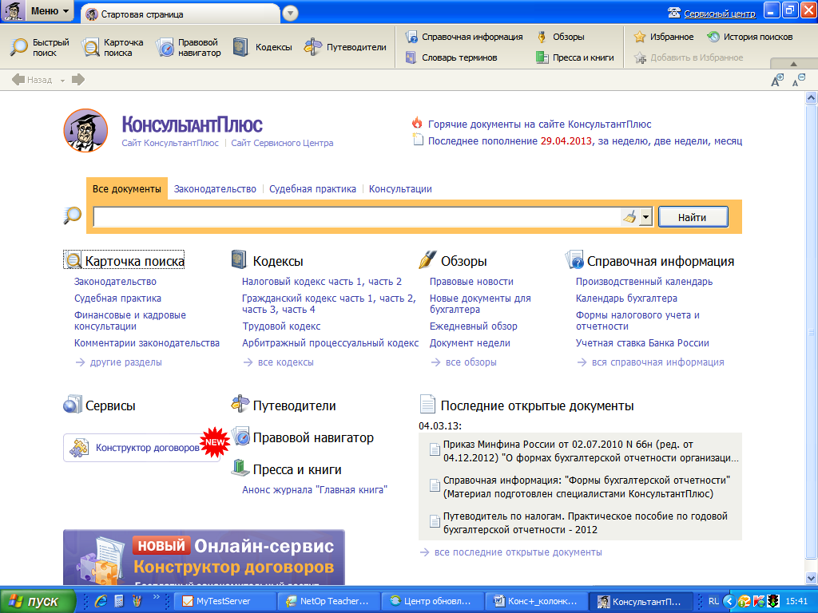
Task: Switch to the Консультации tab
Action: pyautogui.click(x=400, y=188)
